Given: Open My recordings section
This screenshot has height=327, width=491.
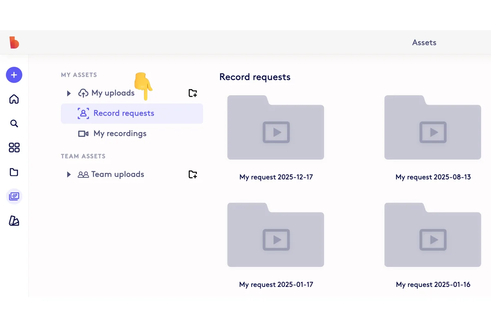Looking at the screenshot, I should 119,134.
